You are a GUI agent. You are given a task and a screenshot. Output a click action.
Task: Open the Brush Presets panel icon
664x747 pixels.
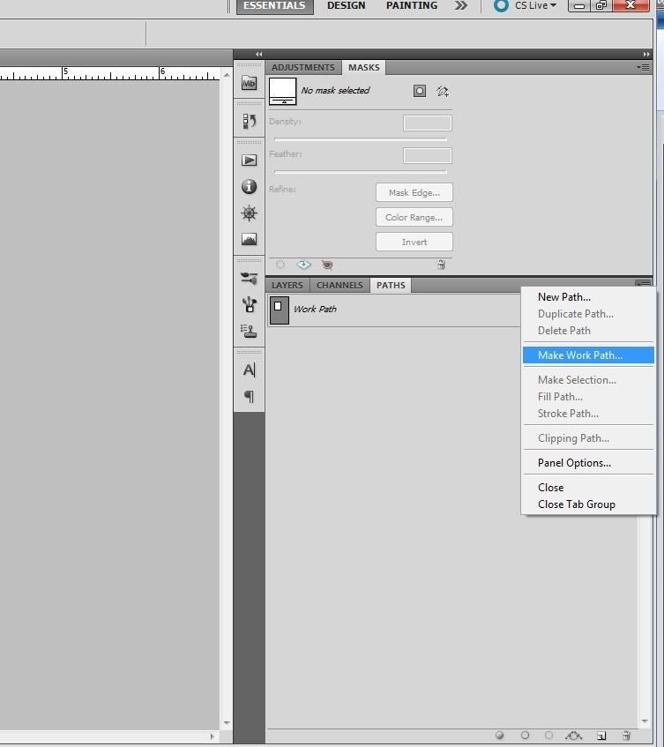[x=249, y=278]
